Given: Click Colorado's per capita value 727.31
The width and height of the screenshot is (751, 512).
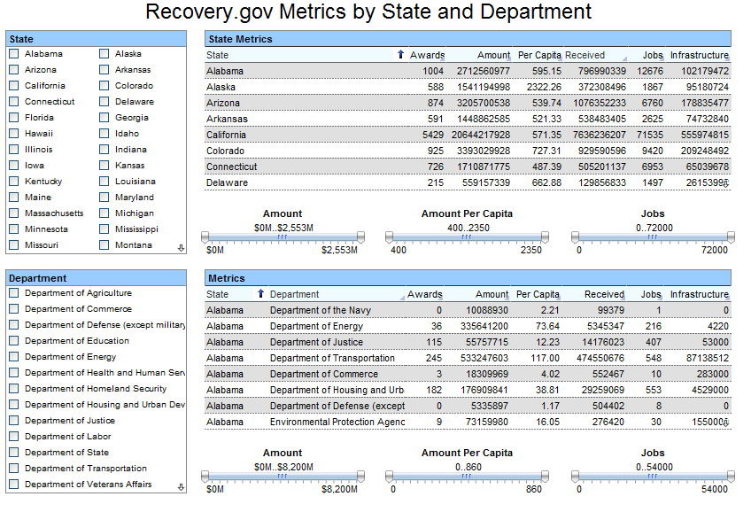Looking at the screenshot, I should tap(546, 151).
